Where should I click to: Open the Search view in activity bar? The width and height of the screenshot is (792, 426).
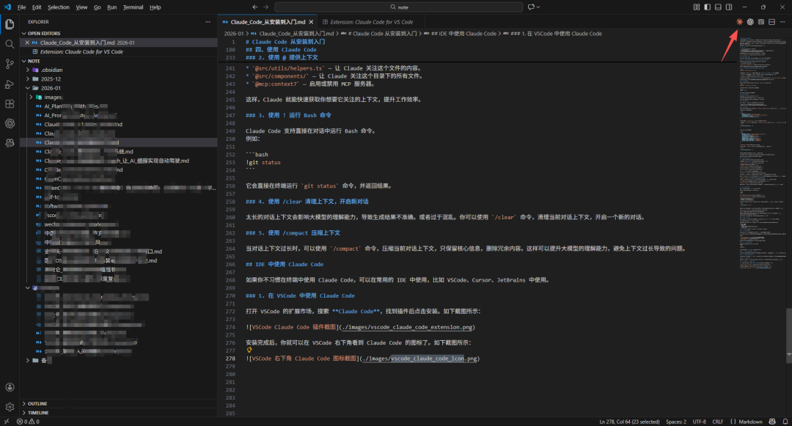point(10,44)
